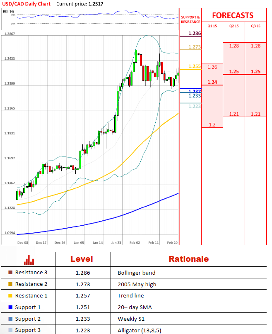Click the Resistance 2 color swatch
This screenshot has width=272, height=334.
[10, 284]
